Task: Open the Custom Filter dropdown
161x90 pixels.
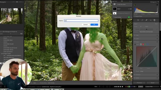Action: point(152,87)
